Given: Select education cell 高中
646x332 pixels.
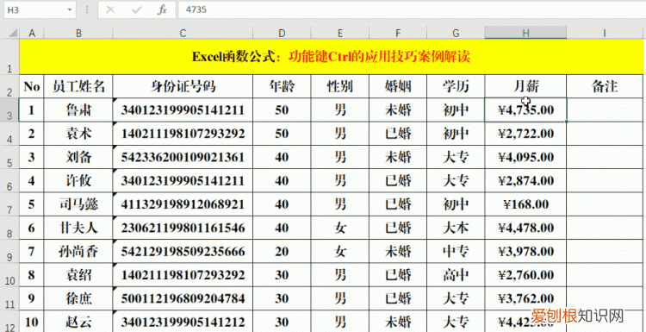Looking at the screenshot, I should point(456,275).
